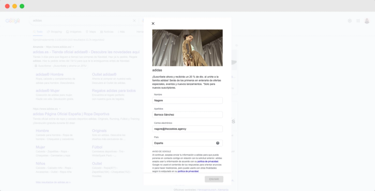Open adidas Página Oficial España result
The width and height of the screenshot is (375, 191).
pos(71,114)
